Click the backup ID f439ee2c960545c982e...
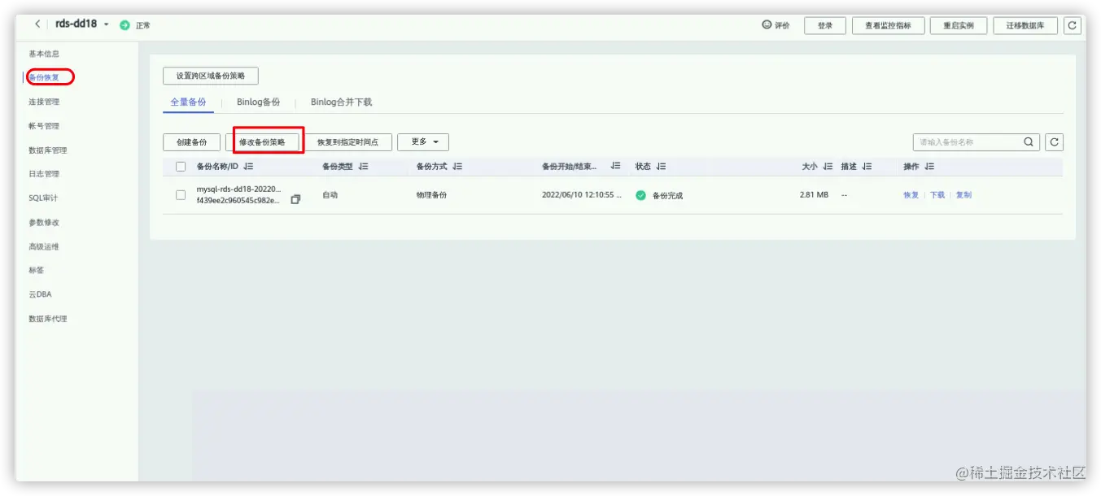Viewport: 1101px width, 496px height. [x=238, y=201]
